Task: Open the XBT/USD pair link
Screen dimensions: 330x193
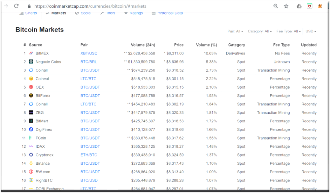Action: click(89, 54)
